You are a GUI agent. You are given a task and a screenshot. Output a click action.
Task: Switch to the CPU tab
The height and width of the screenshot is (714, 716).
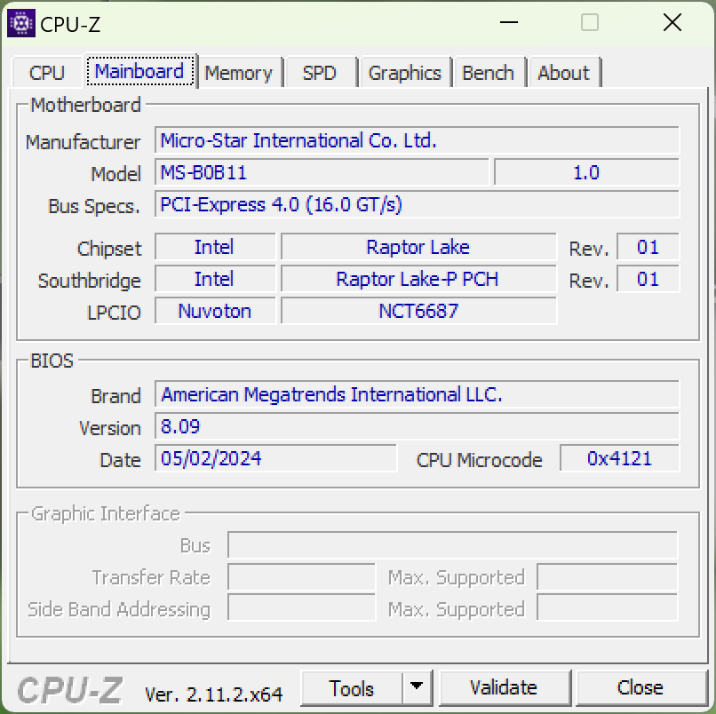(x=46, y=73)
